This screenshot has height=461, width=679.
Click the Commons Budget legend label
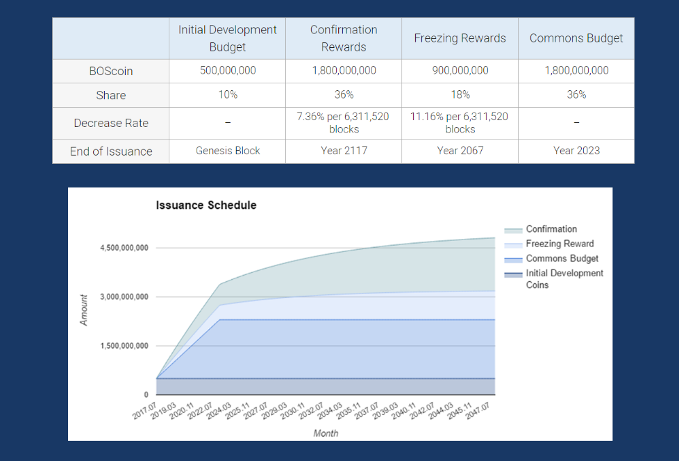pyautogui.click(x=562, y=258)
